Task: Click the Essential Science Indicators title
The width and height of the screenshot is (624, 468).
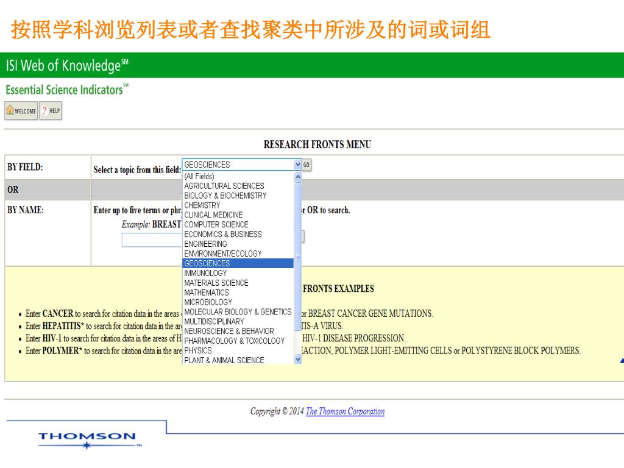Action: tap(67, 90)
